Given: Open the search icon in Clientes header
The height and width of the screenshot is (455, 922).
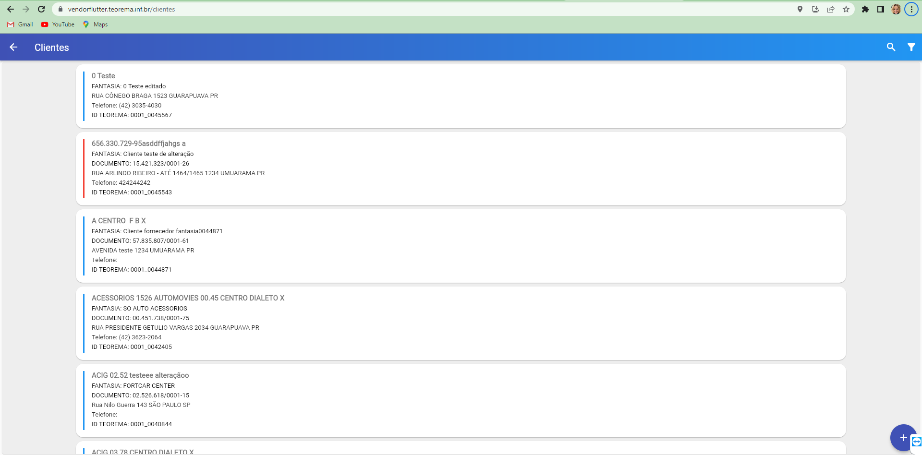Looking at the screenshot, I should [891, 47].
